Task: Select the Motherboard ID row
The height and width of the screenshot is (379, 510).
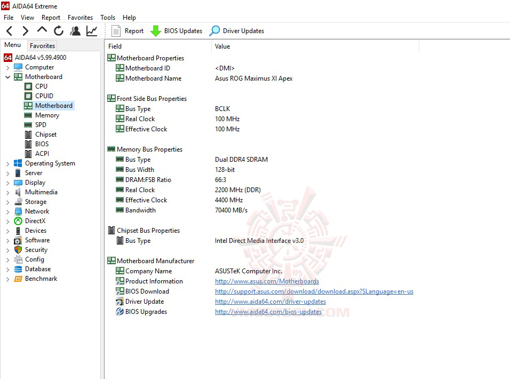Action: [175, 68]
